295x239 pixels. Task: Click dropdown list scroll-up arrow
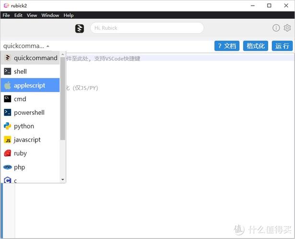(x=63, y=54)
